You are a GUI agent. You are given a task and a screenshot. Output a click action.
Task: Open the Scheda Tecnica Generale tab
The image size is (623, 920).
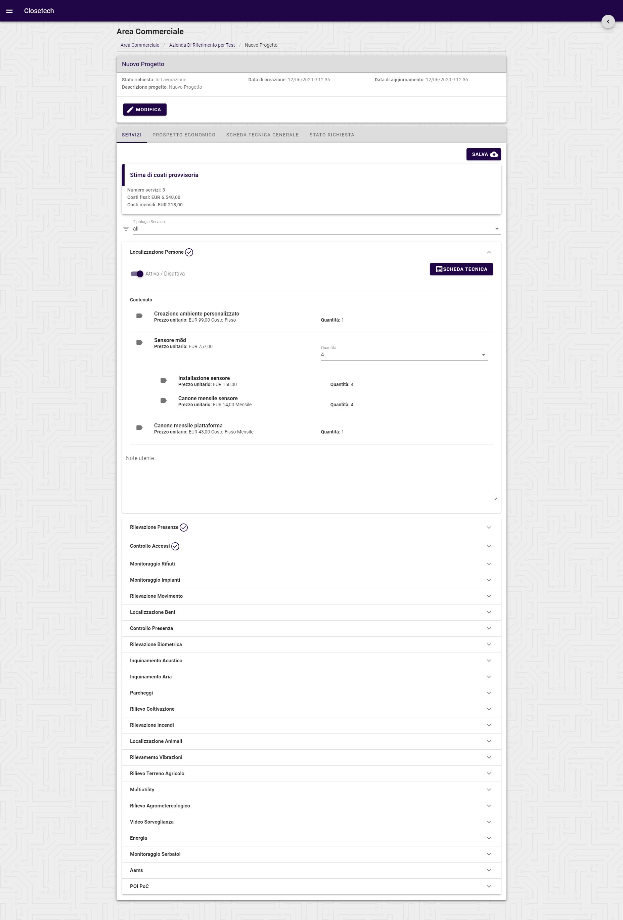263,135
